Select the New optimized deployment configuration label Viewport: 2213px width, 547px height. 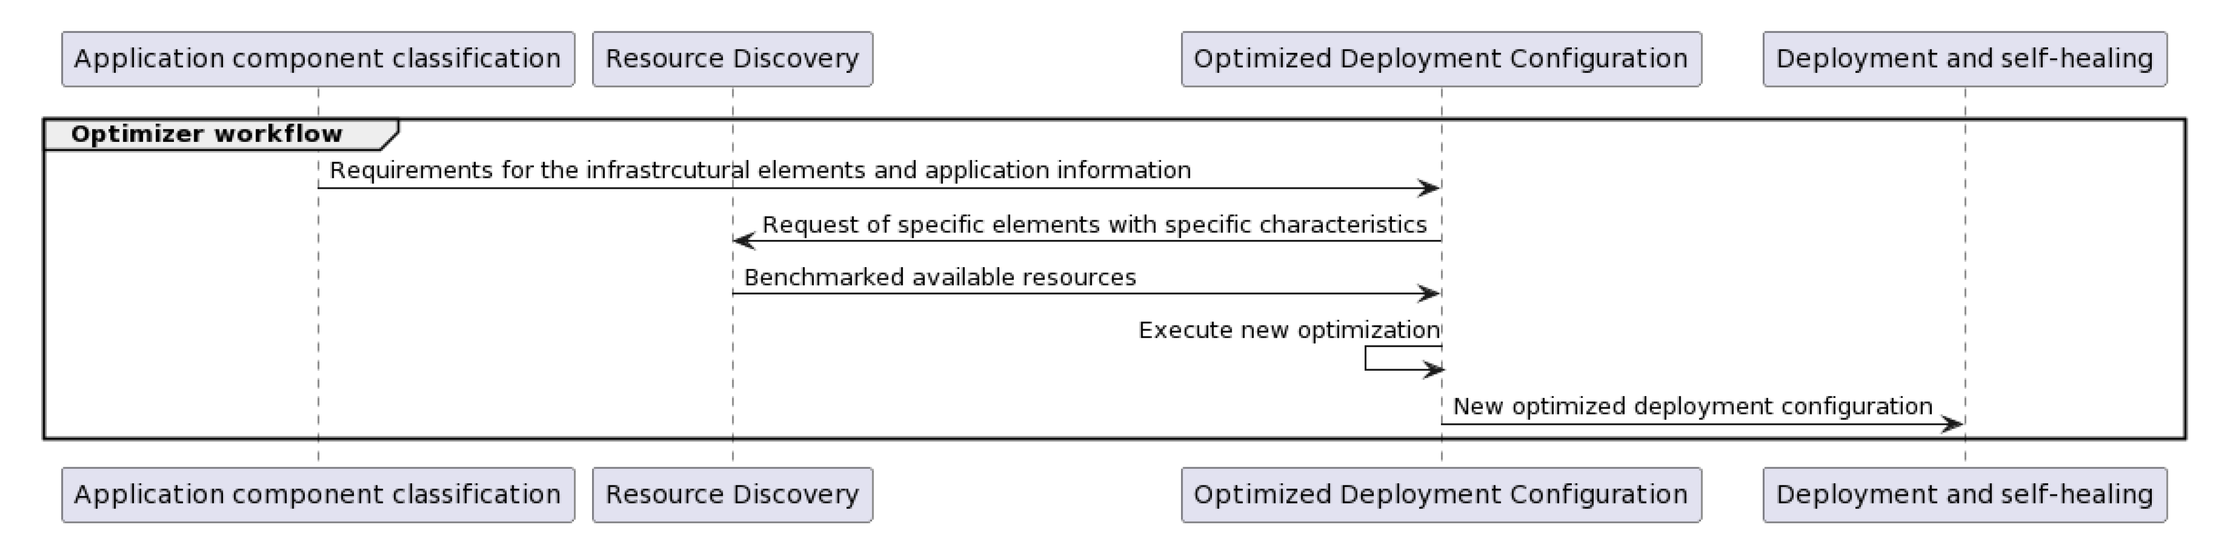(x=1692, y=406)
